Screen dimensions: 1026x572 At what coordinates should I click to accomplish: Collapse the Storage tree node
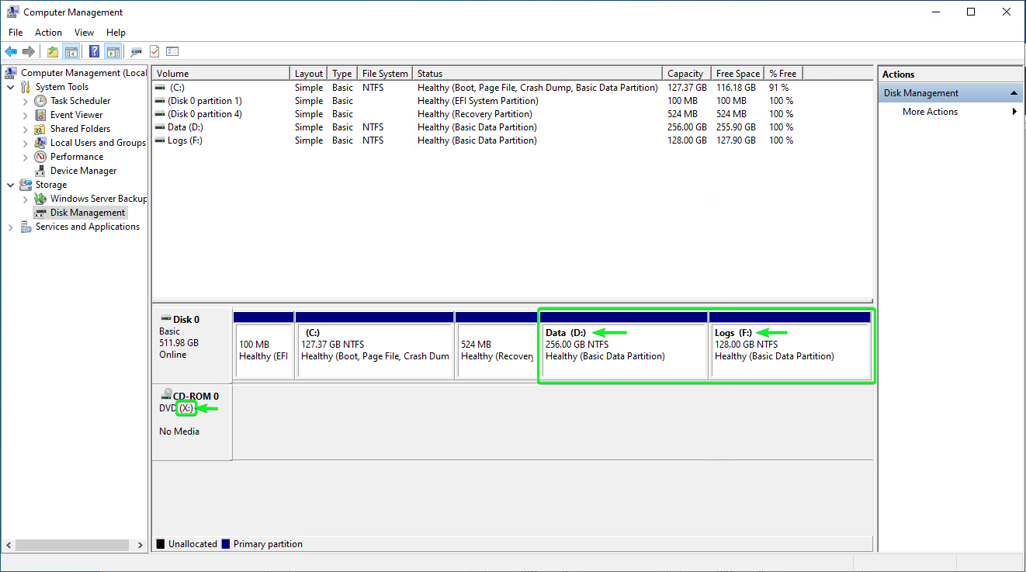11,185
